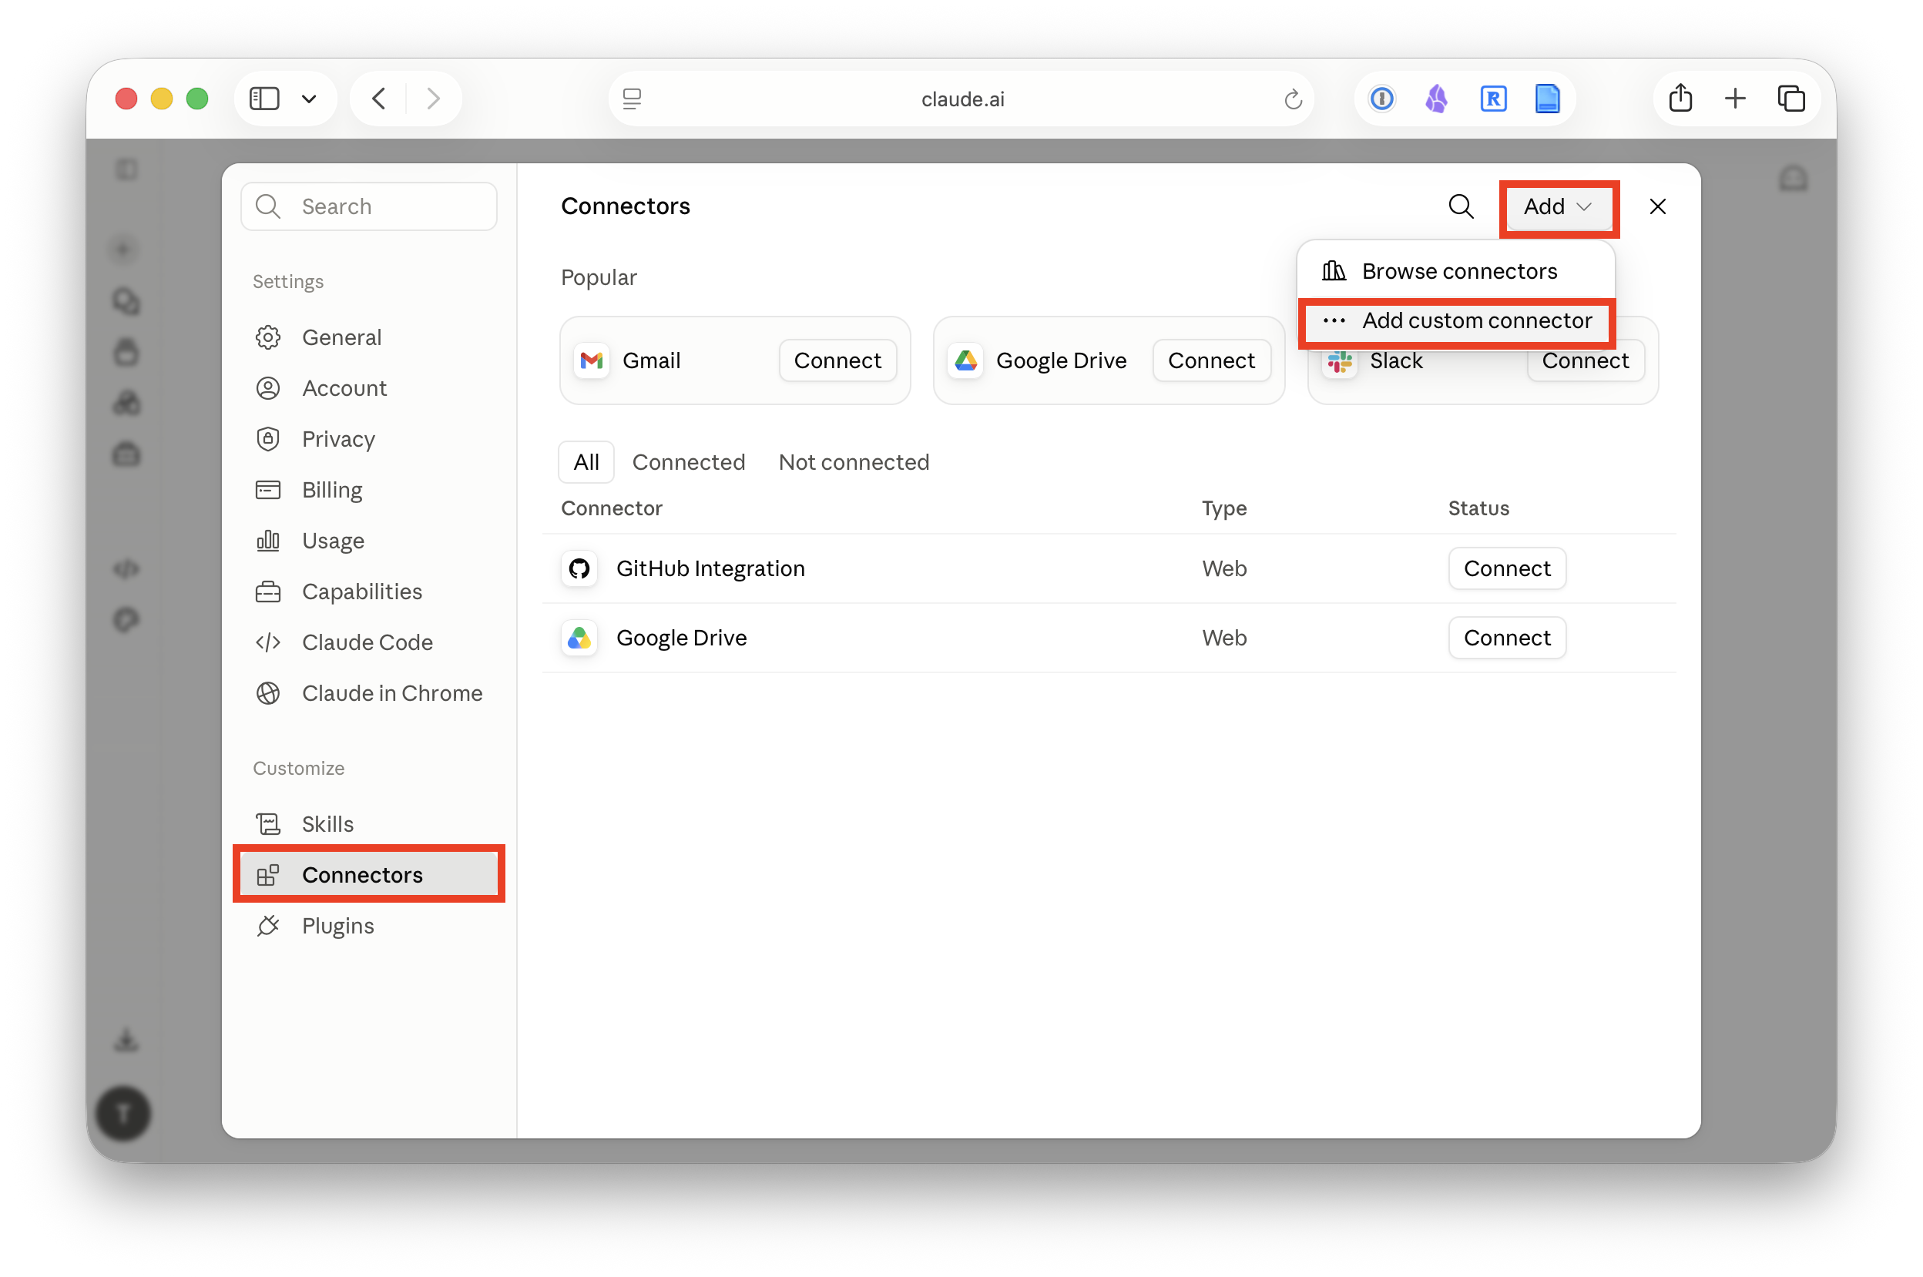Open Claude in Chrome settings
This screenshot has height=1277, width=1923.
click(369, 693)
